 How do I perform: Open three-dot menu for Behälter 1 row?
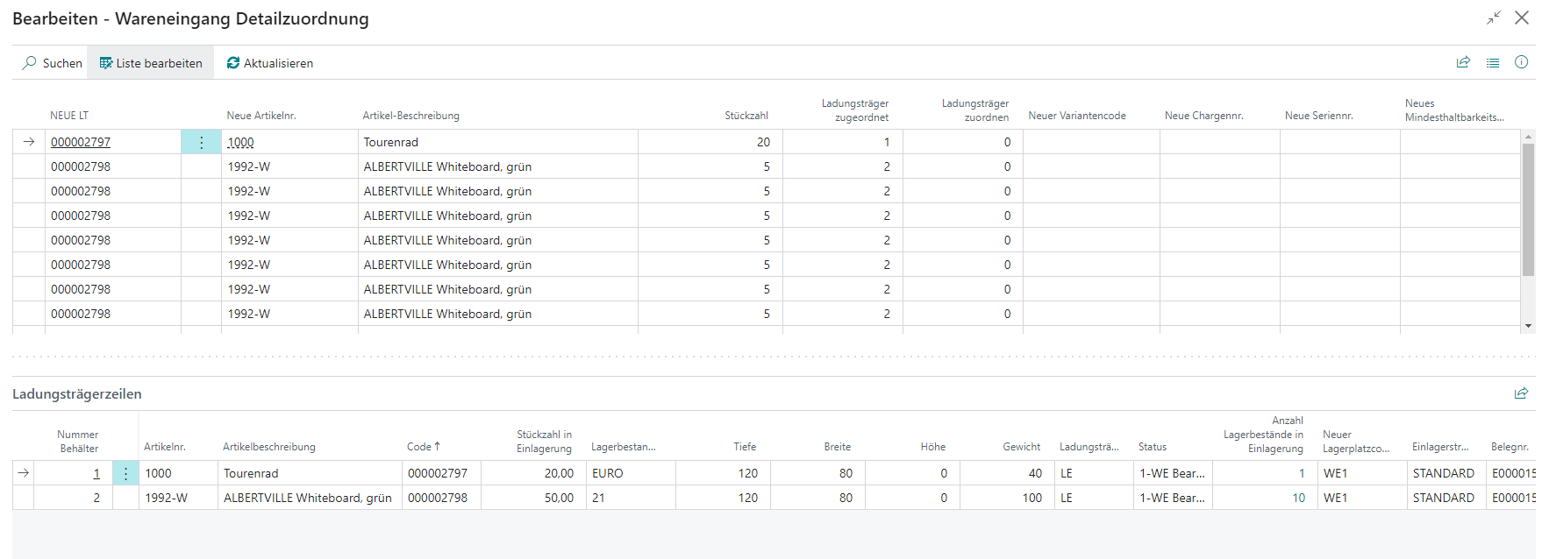pyautogui.click(x=125, y=473)
